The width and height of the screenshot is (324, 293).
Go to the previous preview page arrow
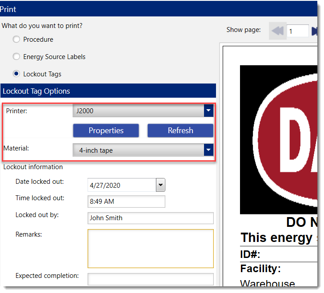(277, 31)
